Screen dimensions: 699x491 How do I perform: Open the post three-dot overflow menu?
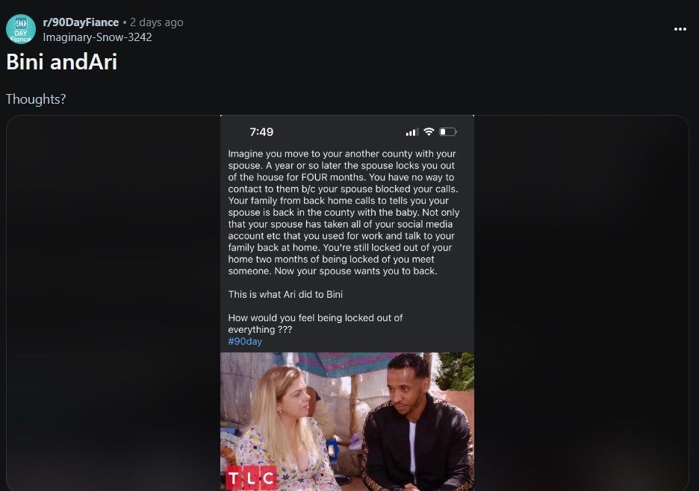[680, 29]
